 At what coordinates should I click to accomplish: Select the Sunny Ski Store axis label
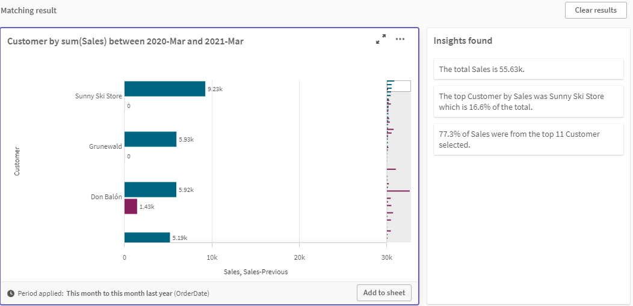[x=98, y=96]
